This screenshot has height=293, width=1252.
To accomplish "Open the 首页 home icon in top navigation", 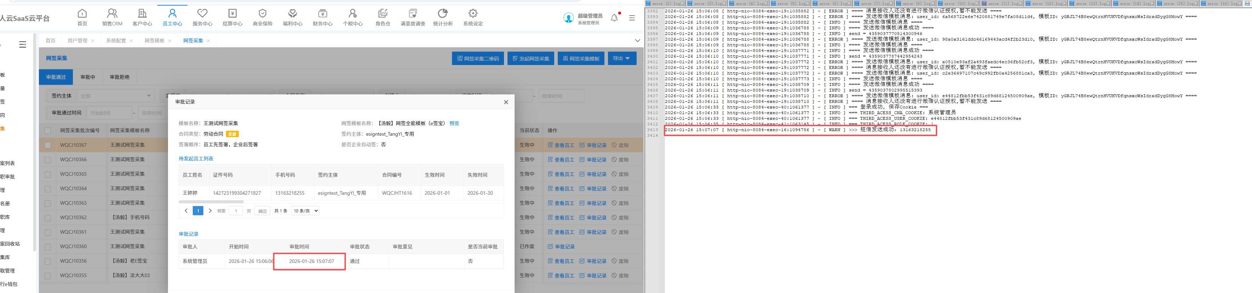I will coord(82,13).
